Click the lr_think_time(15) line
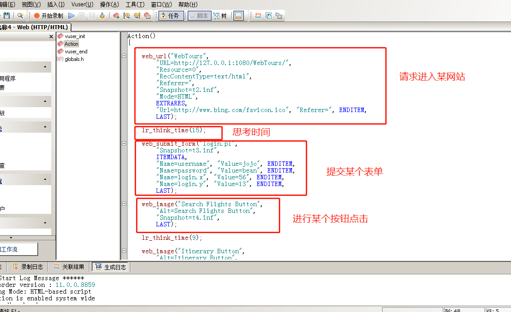The width and height of the screenshot is (511, 312). point(174,130)
